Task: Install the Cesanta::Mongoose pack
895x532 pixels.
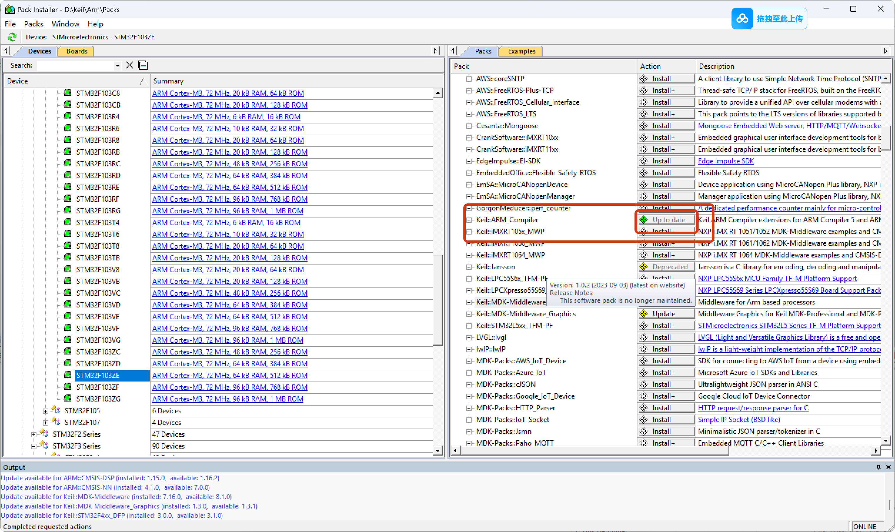Action: coord(666,126)
